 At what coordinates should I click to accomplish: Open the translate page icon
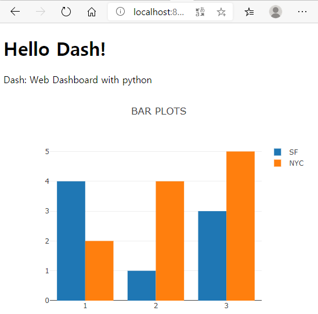[x=200, y=12]
